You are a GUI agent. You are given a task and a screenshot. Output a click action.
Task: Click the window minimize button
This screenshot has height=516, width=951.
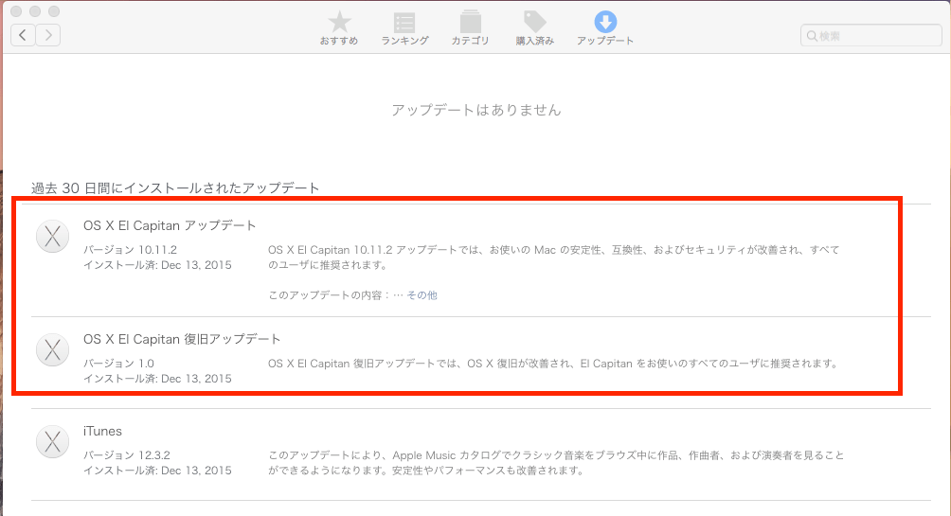(x=35, y=11)
